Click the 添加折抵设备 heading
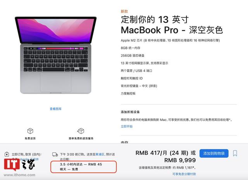This screenshot has width=248, height=180. pyautogui.click(x=130, y=112)
